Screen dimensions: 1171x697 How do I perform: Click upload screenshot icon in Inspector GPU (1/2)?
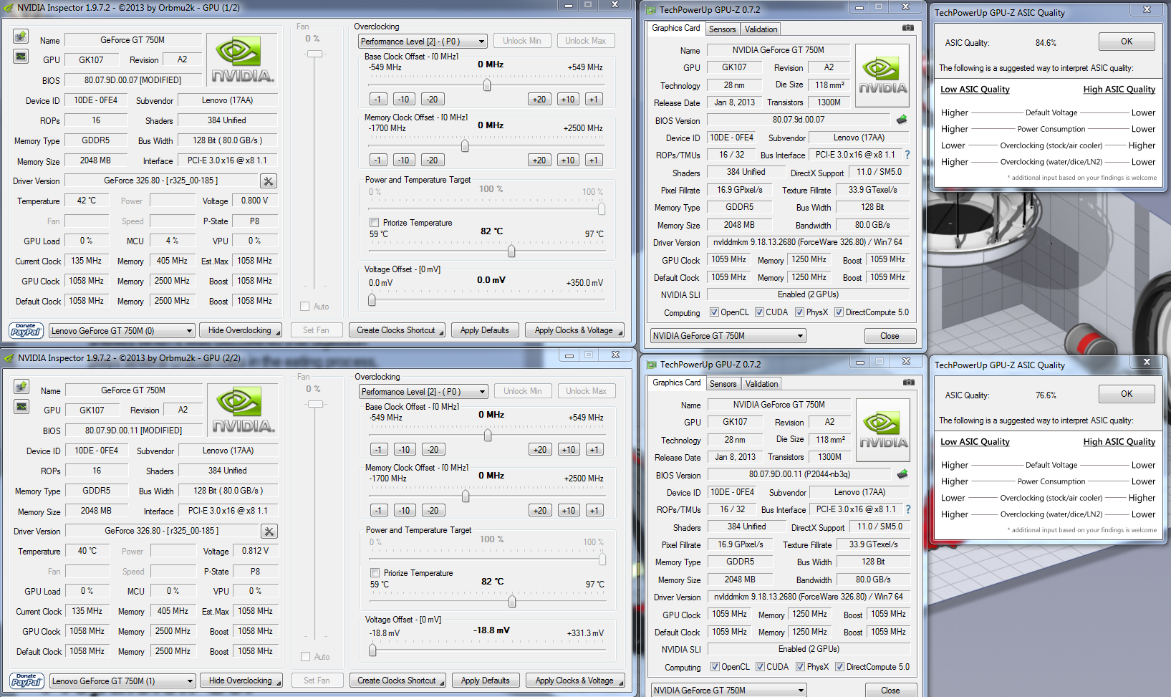coord(20,37)
